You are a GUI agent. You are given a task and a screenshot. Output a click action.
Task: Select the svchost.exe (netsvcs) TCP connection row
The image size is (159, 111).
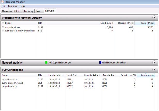click(x=13, y=83)
